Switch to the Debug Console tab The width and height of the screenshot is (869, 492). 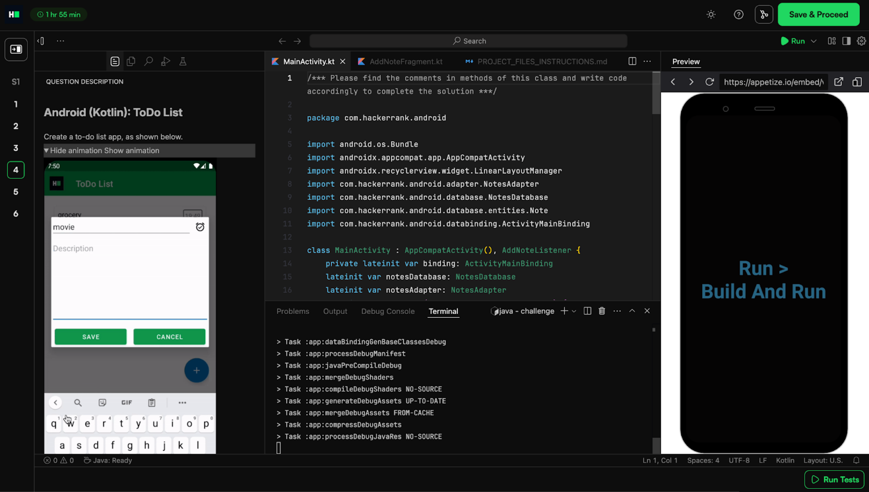point(388,311)
